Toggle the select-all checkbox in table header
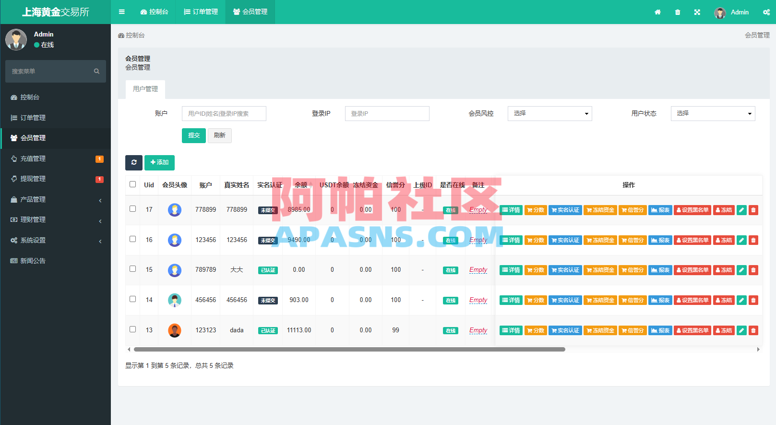 133,184
